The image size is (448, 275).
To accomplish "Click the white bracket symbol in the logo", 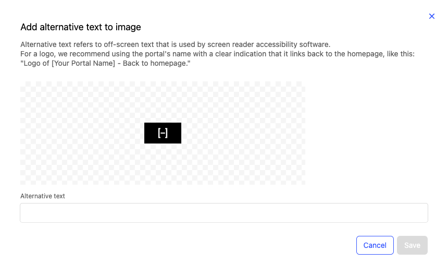I will click(163, 133).
